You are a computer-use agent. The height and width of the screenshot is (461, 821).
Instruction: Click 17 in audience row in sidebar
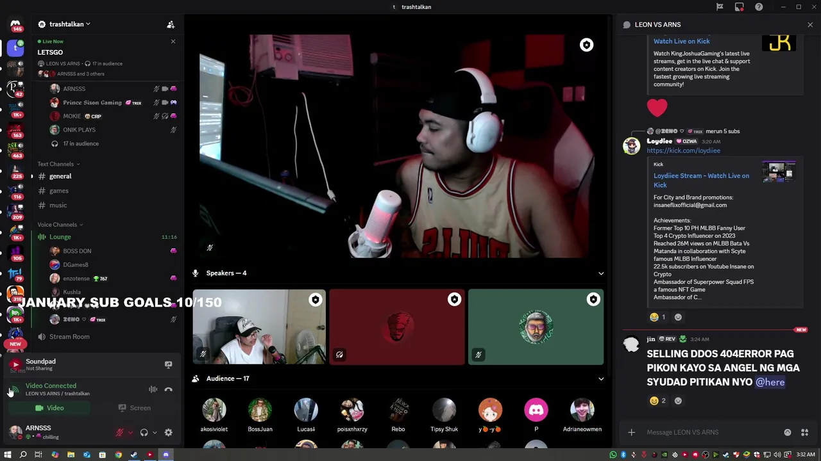81,144
